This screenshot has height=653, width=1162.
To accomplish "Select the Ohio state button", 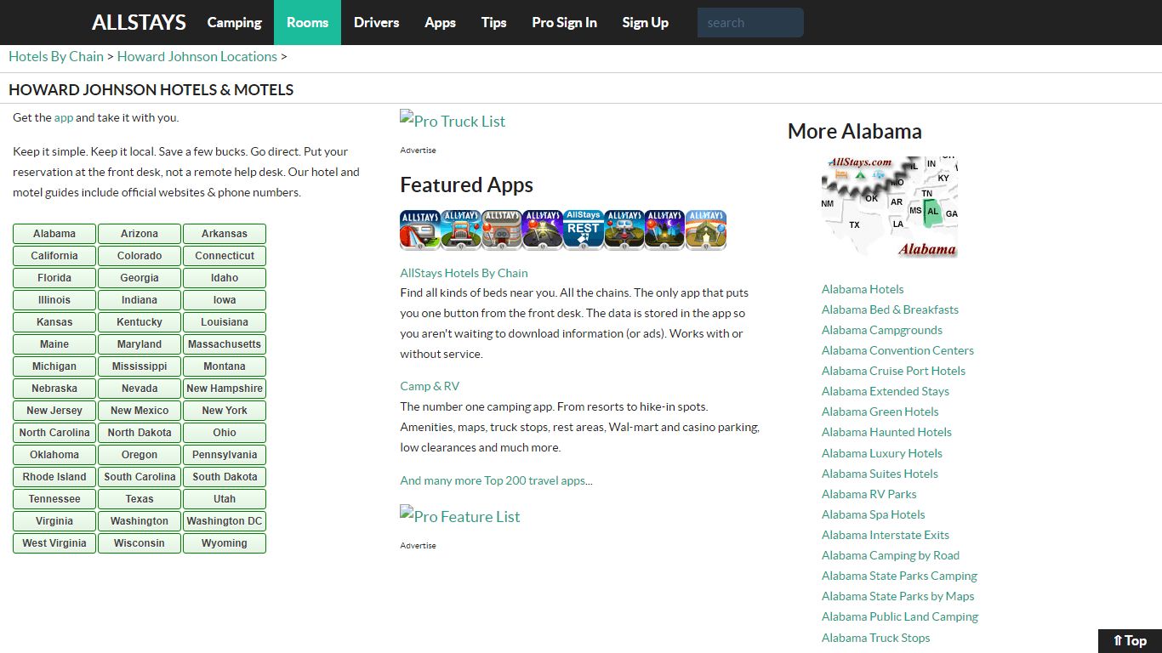I will (225, 433).
